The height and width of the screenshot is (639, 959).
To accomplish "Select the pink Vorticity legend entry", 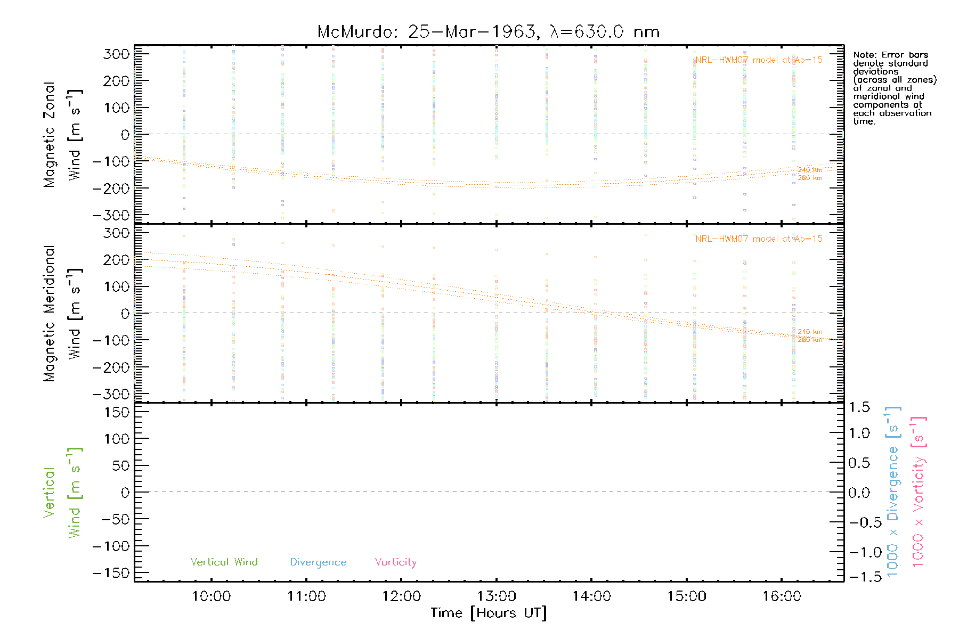I will (395, 562).
